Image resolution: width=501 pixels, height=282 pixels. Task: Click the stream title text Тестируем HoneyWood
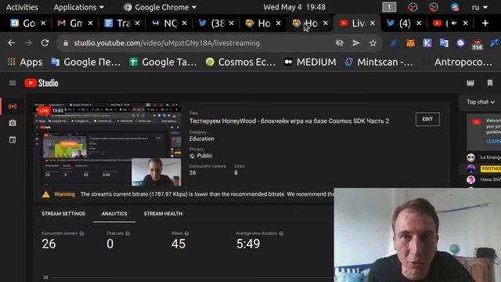pyautogui.click(x=289, y=121)
